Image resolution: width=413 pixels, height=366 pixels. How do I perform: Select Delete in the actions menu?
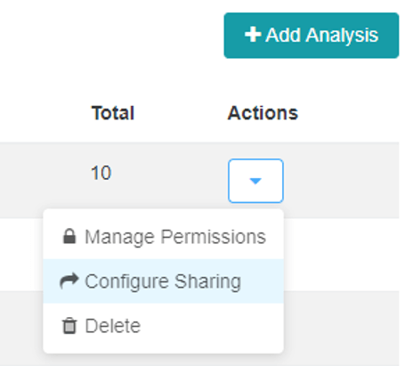[164, 326]
